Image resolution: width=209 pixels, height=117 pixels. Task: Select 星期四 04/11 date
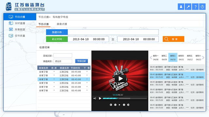[181, 58]
